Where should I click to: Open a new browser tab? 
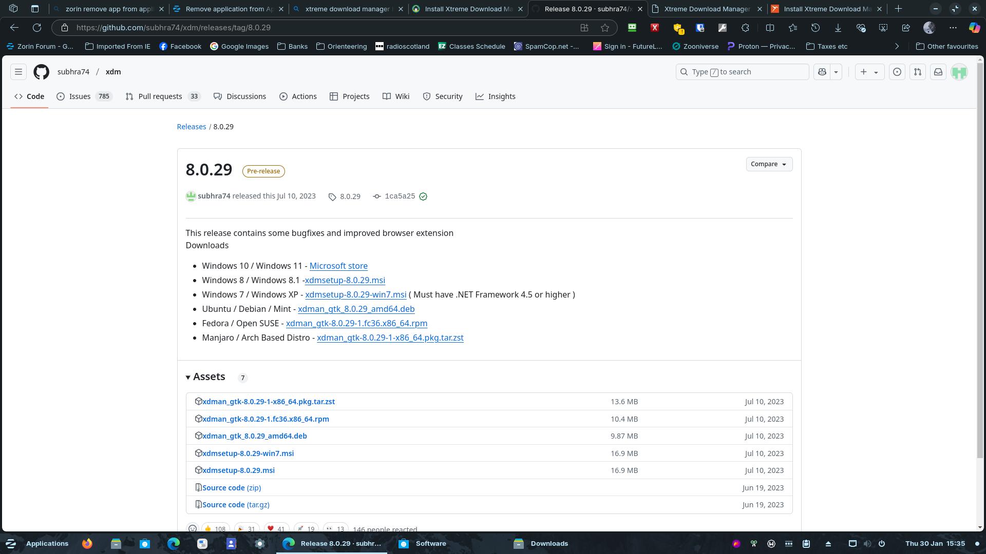[898, 9]
